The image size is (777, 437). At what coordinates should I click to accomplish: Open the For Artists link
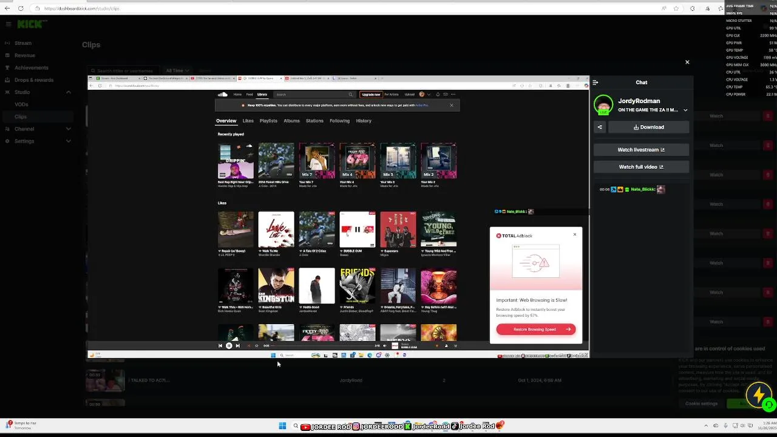click(392, 94)
